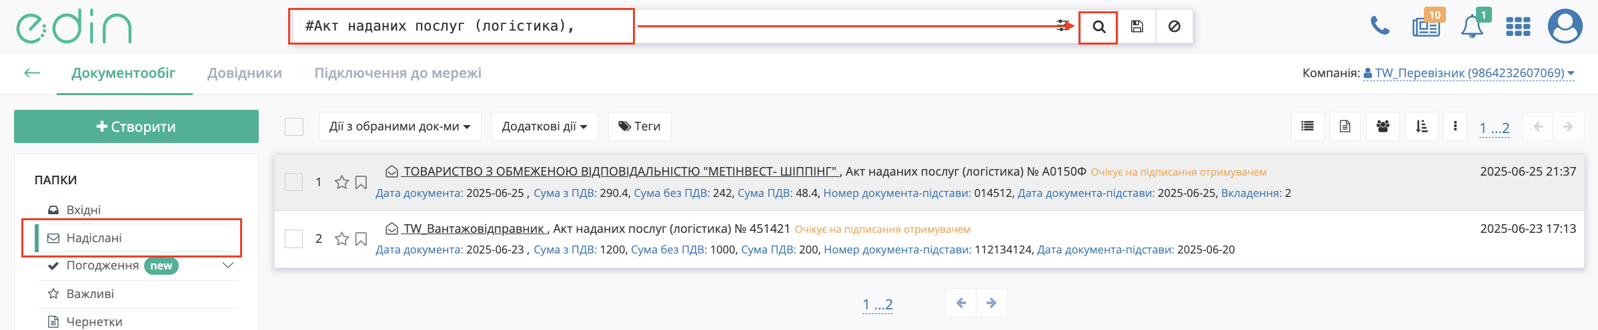Screen dimensions: 1598x330
Task: Open the sort order icon
Action: coord(1421,126)
